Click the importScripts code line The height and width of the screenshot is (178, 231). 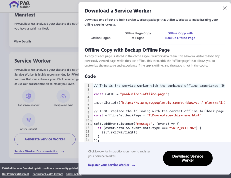[159, 102]
